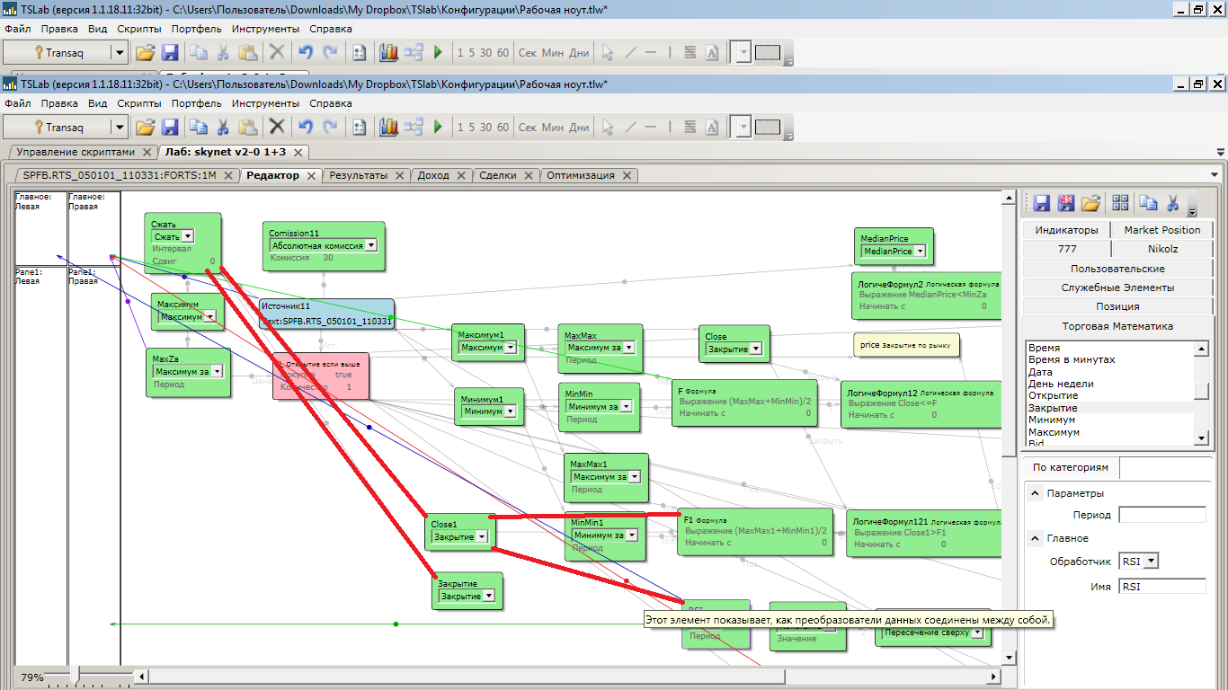Open the Индикаторы category

[1066, 230]
